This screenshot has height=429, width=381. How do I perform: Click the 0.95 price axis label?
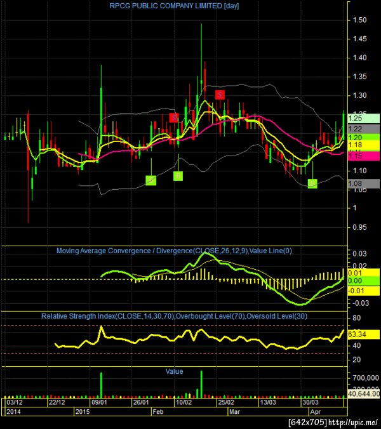tap(359, 227)
